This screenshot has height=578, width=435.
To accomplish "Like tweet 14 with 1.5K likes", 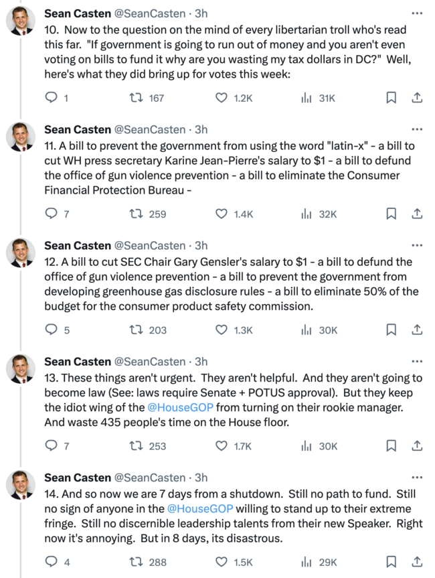I will point(222,561).
